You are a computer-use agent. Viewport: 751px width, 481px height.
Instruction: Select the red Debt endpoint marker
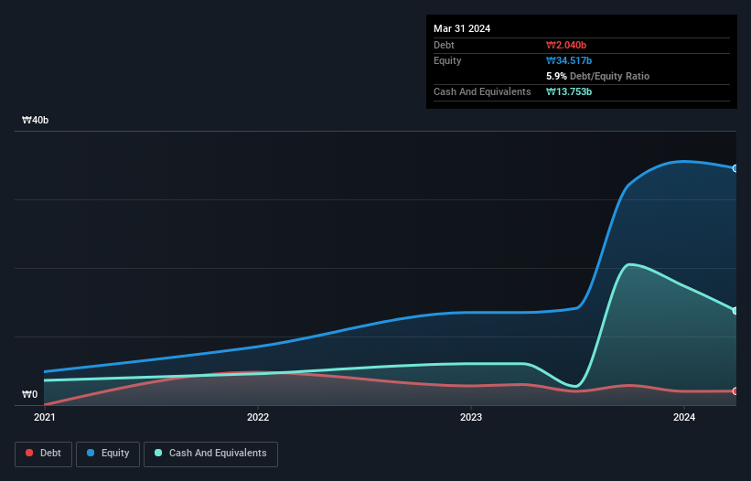coord(735,391)
